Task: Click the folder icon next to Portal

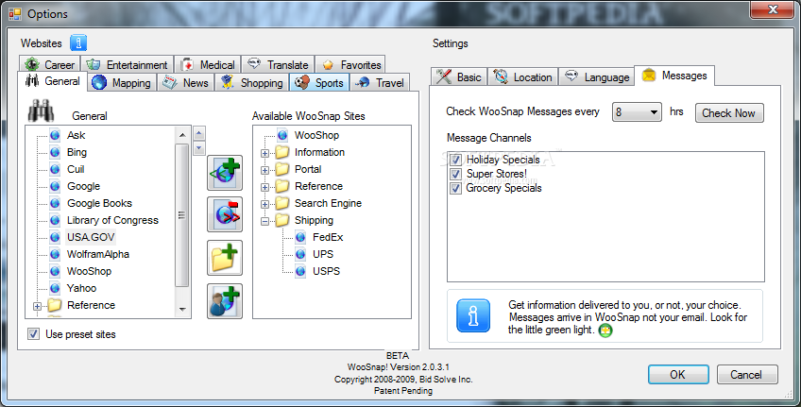Action: [282, 169]
